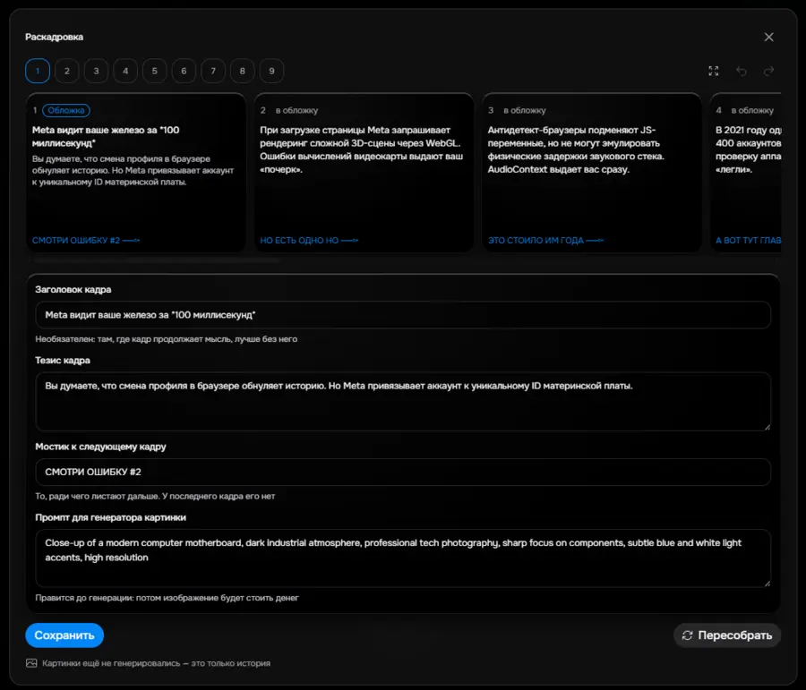This screenshot has width=806, height=690.
Task: Click the Сохранить button
Action: click(64, 635)
